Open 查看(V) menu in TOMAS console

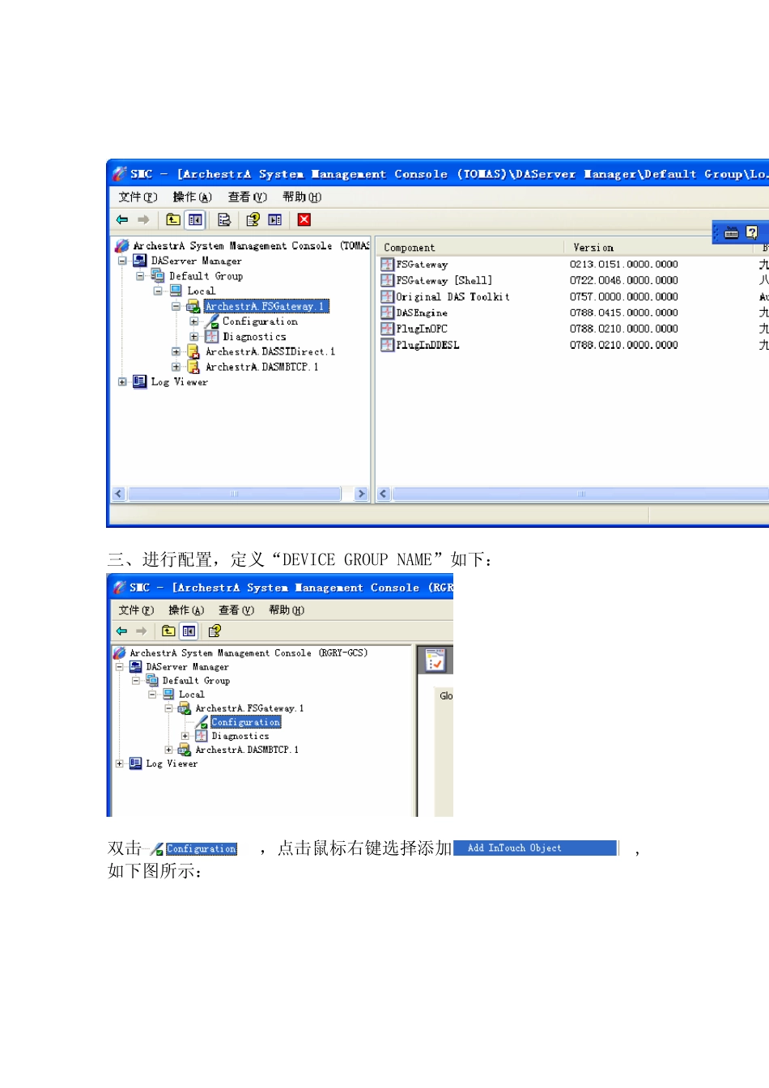tap(247, 197)
